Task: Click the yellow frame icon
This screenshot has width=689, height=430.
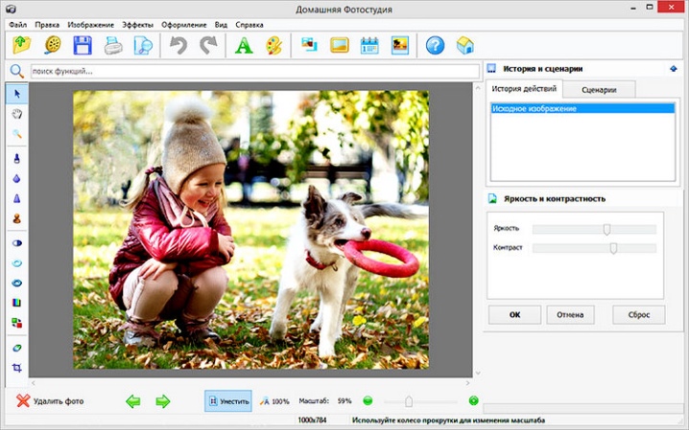Action: coord(340,45)
